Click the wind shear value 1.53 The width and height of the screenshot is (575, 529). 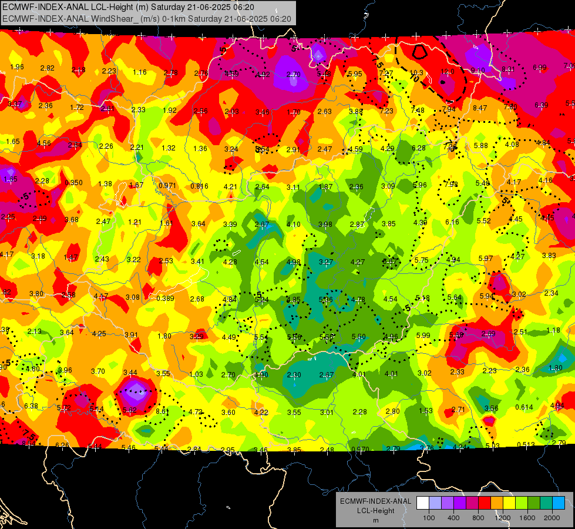tap(426, 410)
